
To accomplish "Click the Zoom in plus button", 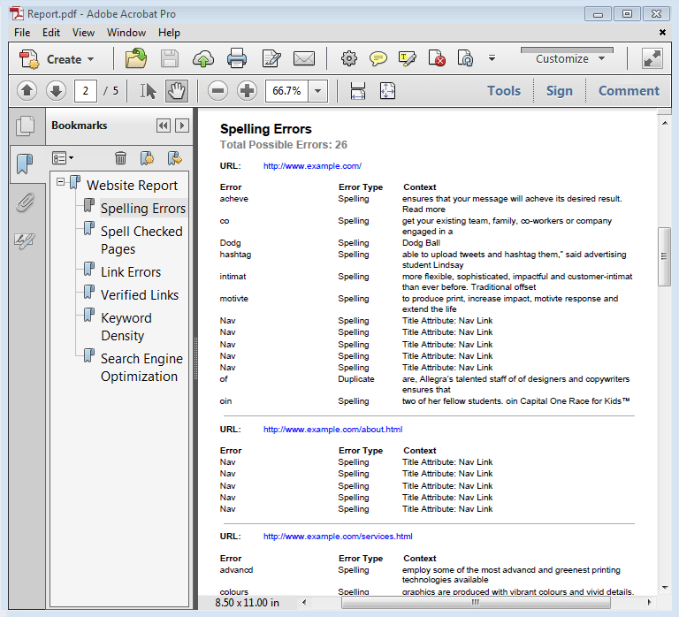I will click(x=248, y=91).
